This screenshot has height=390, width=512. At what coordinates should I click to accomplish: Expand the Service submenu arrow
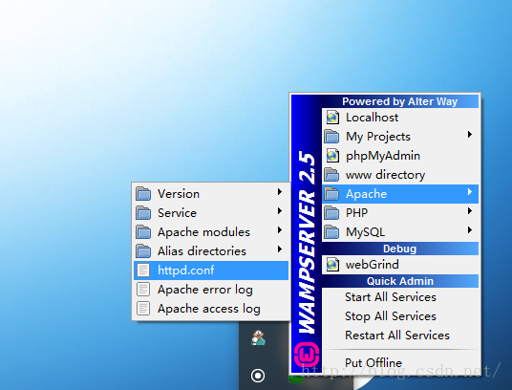pyautogui.click(x=280, y=211)
